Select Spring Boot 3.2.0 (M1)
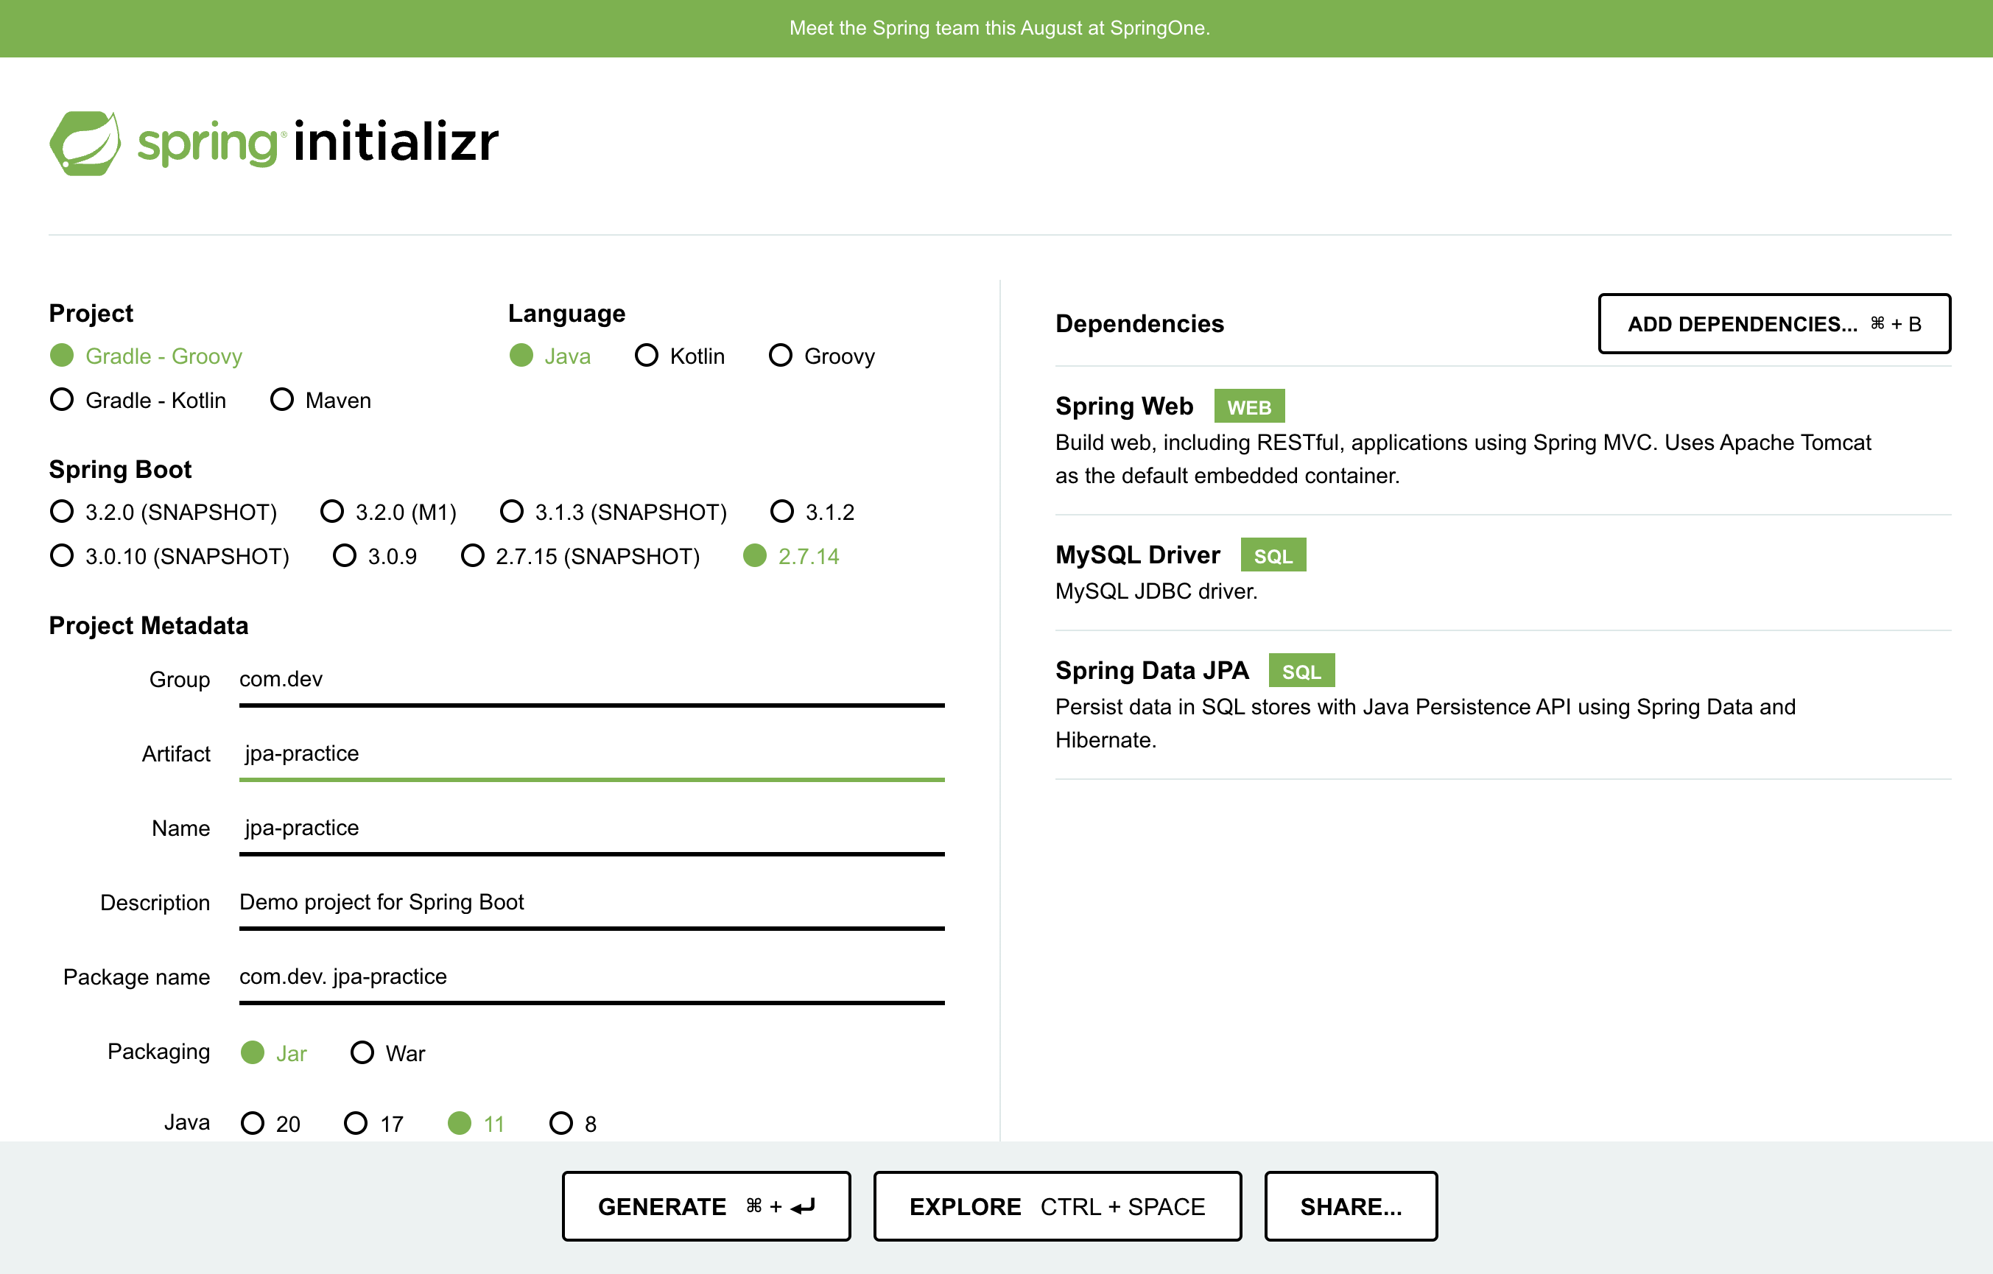Image resolution: width=1993 pixels, height=1274 pixels. pos(333,512)
